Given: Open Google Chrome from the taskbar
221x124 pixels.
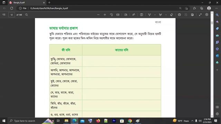Looking at the screenshot, I should (130, 121).
